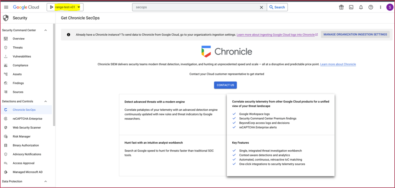This screenshot has height=188, width=395.
Task: Click the Google Workspace logs text
Action: [254, 114]
